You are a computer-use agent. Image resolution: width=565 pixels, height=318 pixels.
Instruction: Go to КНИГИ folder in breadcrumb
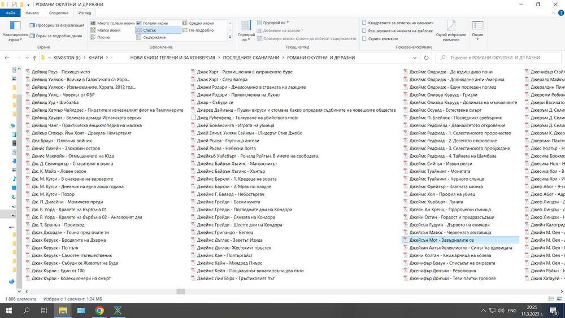pos(96,58)
